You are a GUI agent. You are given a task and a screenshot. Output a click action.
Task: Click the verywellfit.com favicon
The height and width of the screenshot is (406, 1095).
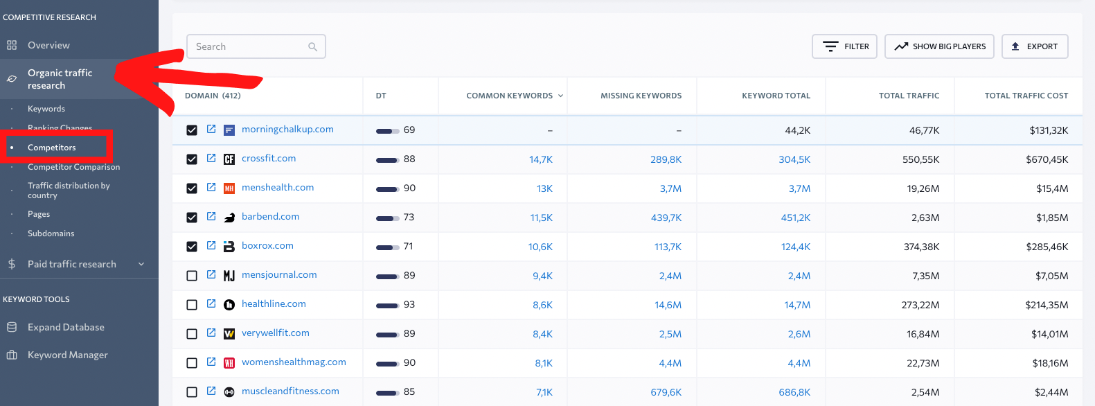click(229, 334)
